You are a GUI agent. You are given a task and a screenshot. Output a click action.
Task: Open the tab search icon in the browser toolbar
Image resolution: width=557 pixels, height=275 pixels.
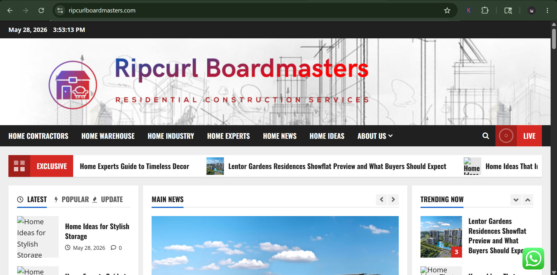(508, 10)
